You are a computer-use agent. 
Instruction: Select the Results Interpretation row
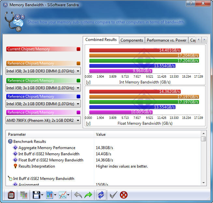(x=103, y=166)
